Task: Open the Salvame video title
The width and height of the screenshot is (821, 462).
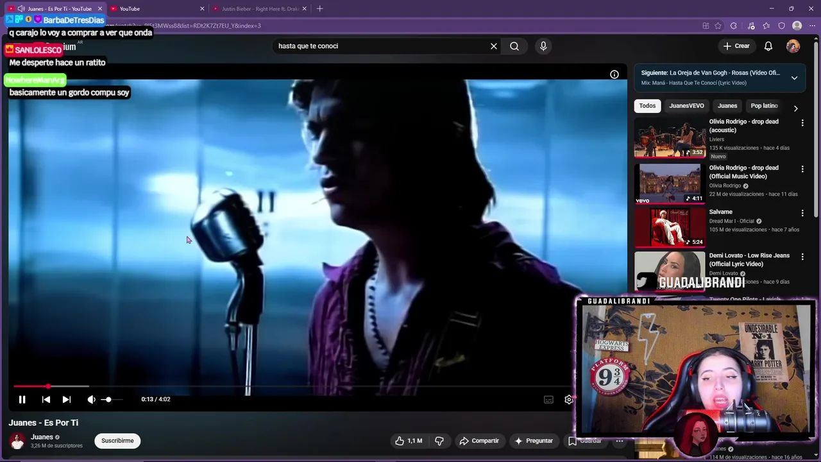Action: point(720,212)
